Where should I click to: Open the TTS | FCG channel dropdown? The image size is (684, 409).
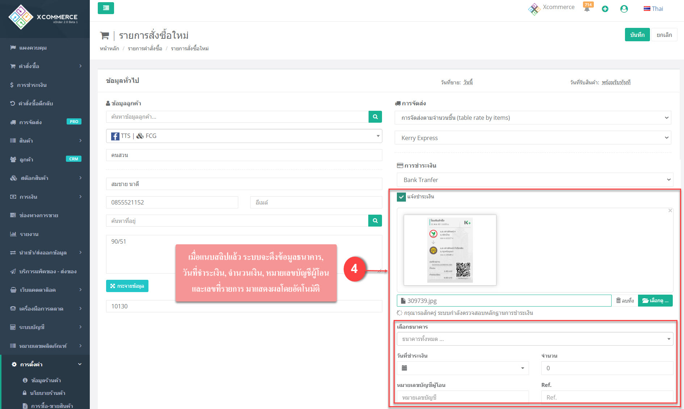tap(244, 136)
